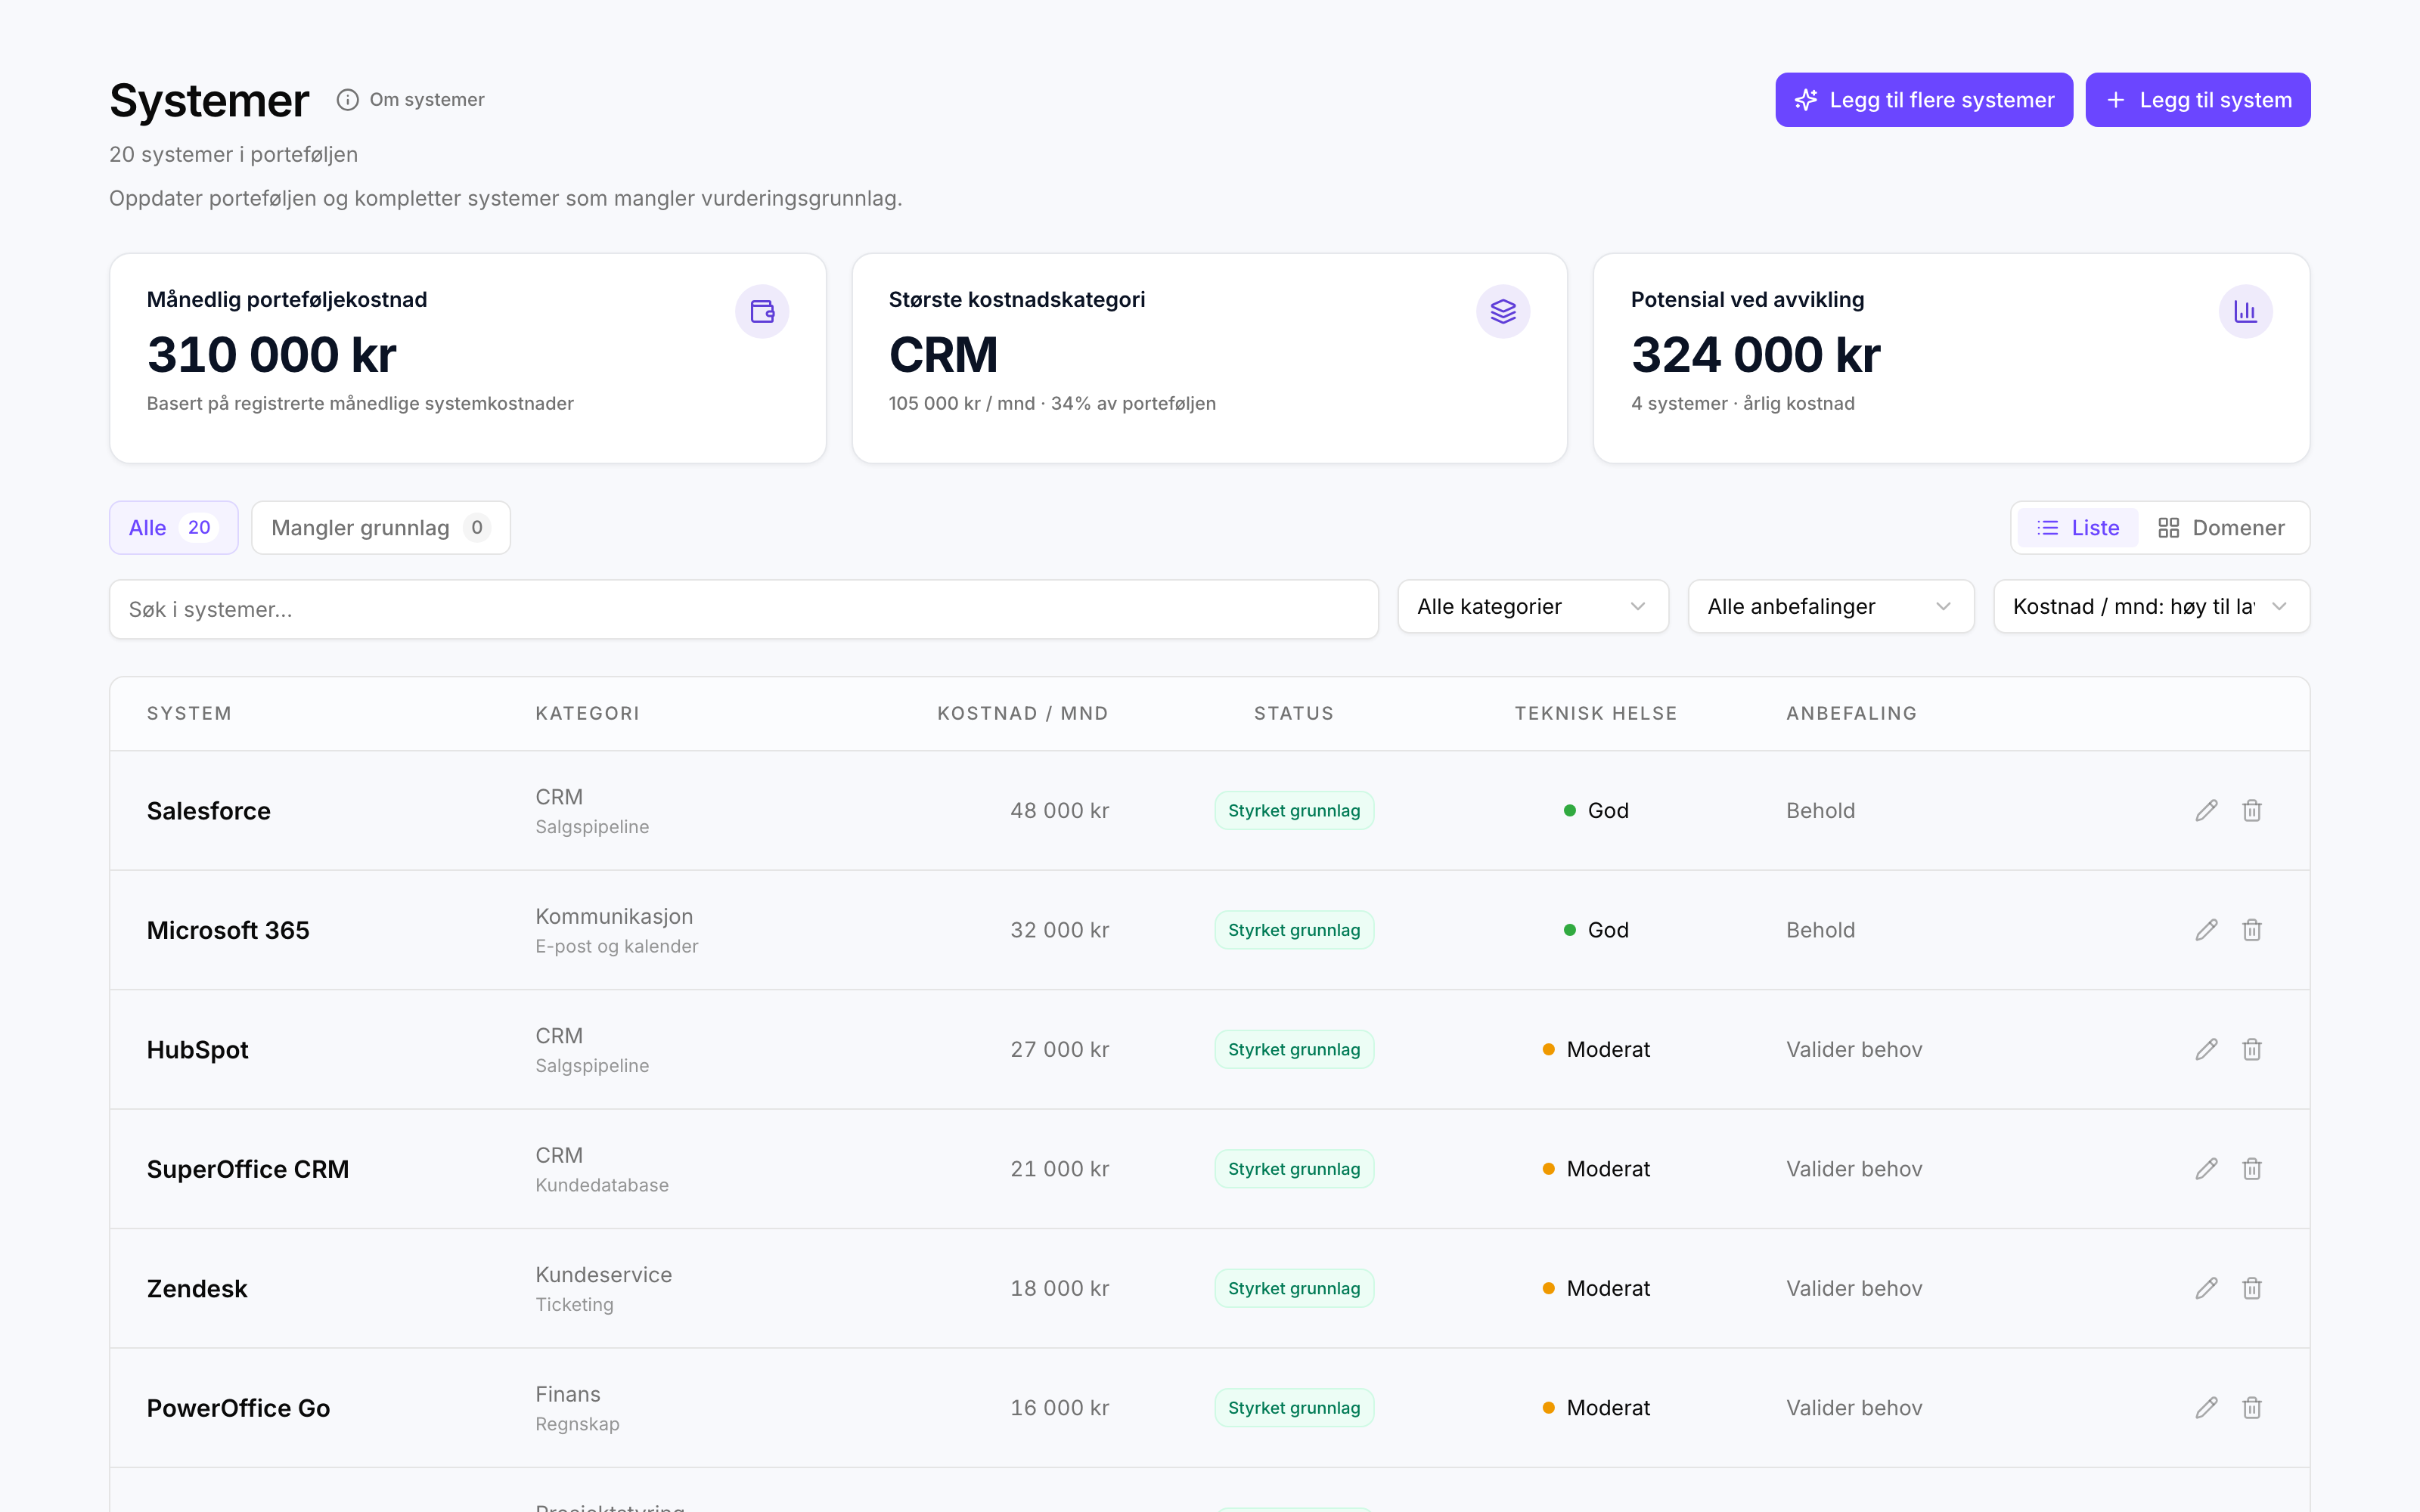Click the KOSTNAD / MND column header

1022,713
